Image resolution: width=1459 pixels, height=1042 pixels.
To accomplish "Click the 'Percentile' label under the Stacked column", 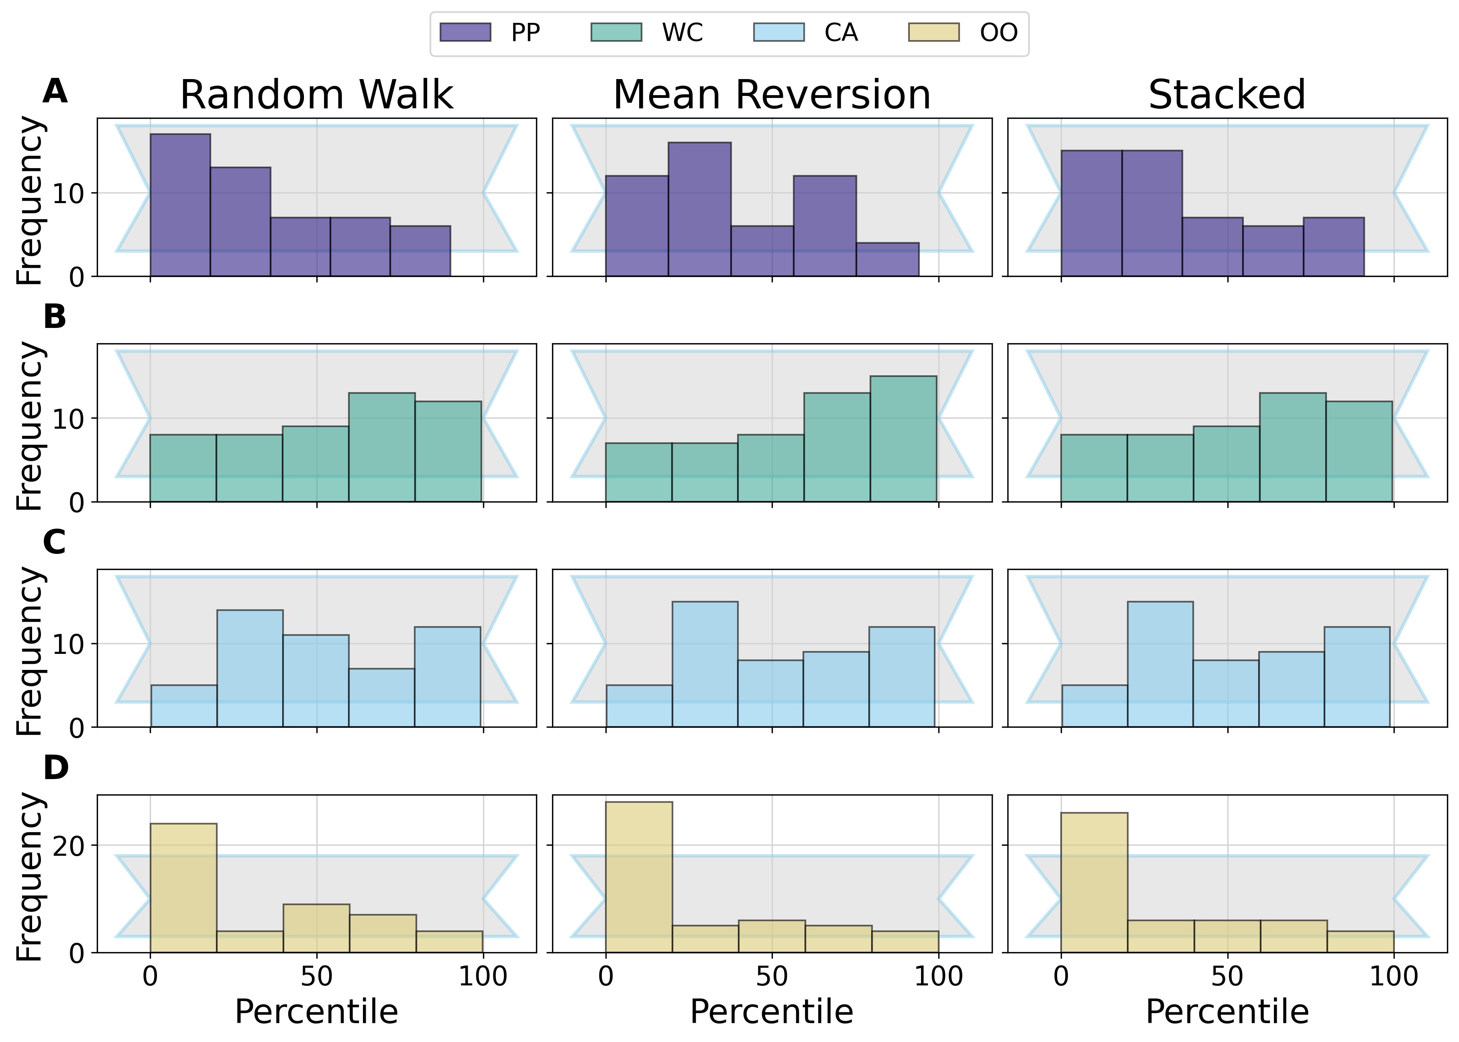I will 1227,1012.
